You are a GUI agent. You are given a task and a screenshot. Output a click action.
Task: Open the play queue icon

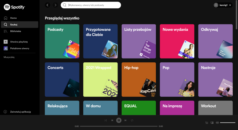[207, 123]
